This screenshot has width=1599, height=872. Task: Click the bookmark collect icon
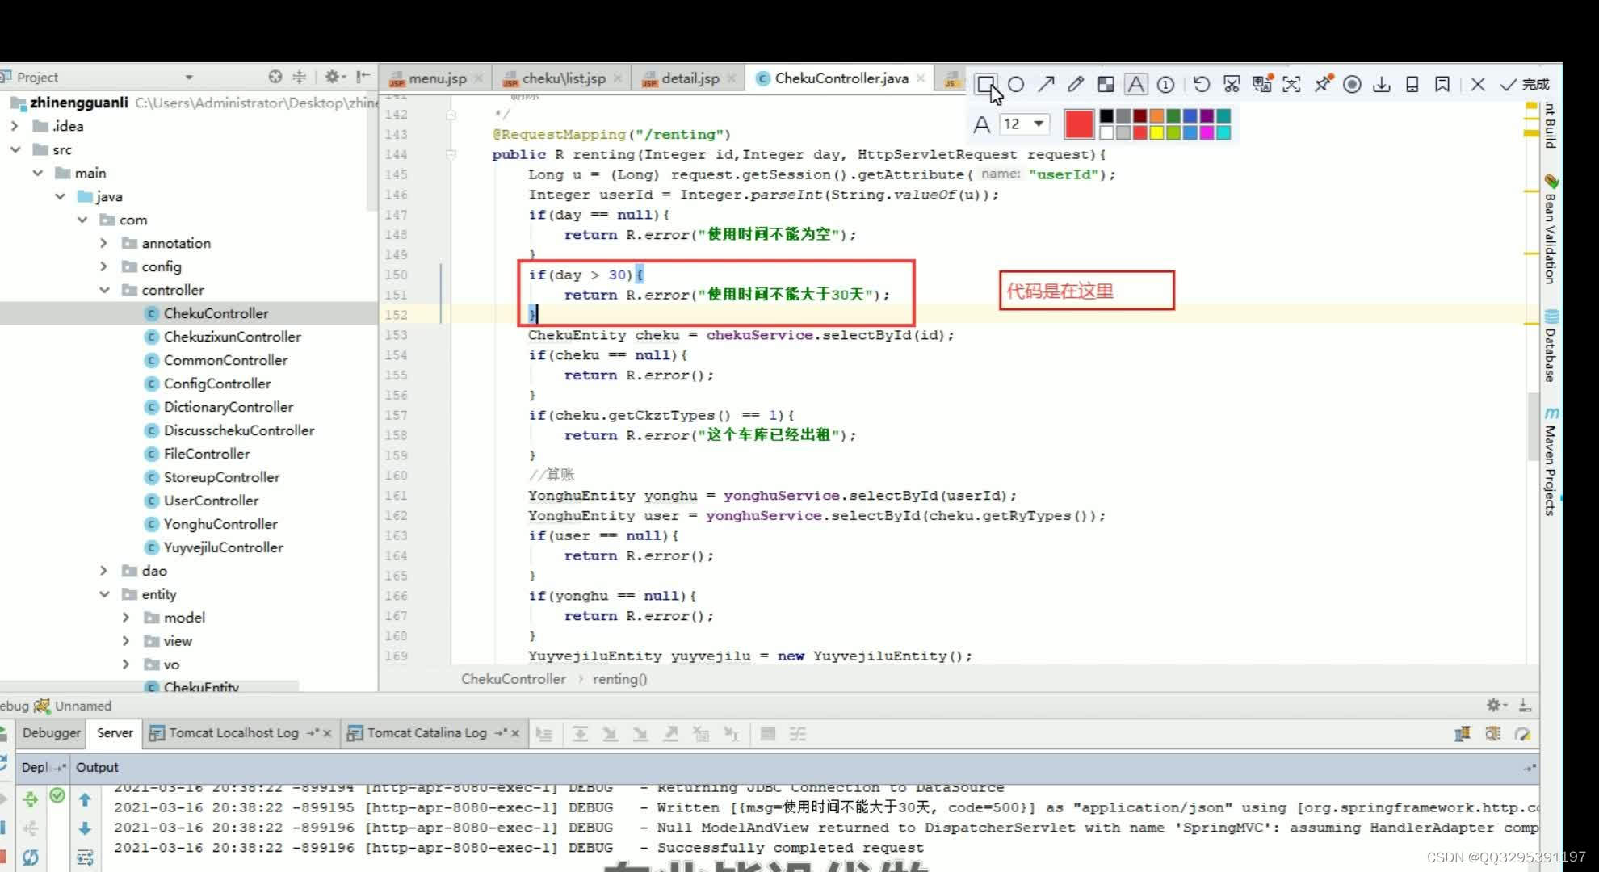coord(1442,84)
